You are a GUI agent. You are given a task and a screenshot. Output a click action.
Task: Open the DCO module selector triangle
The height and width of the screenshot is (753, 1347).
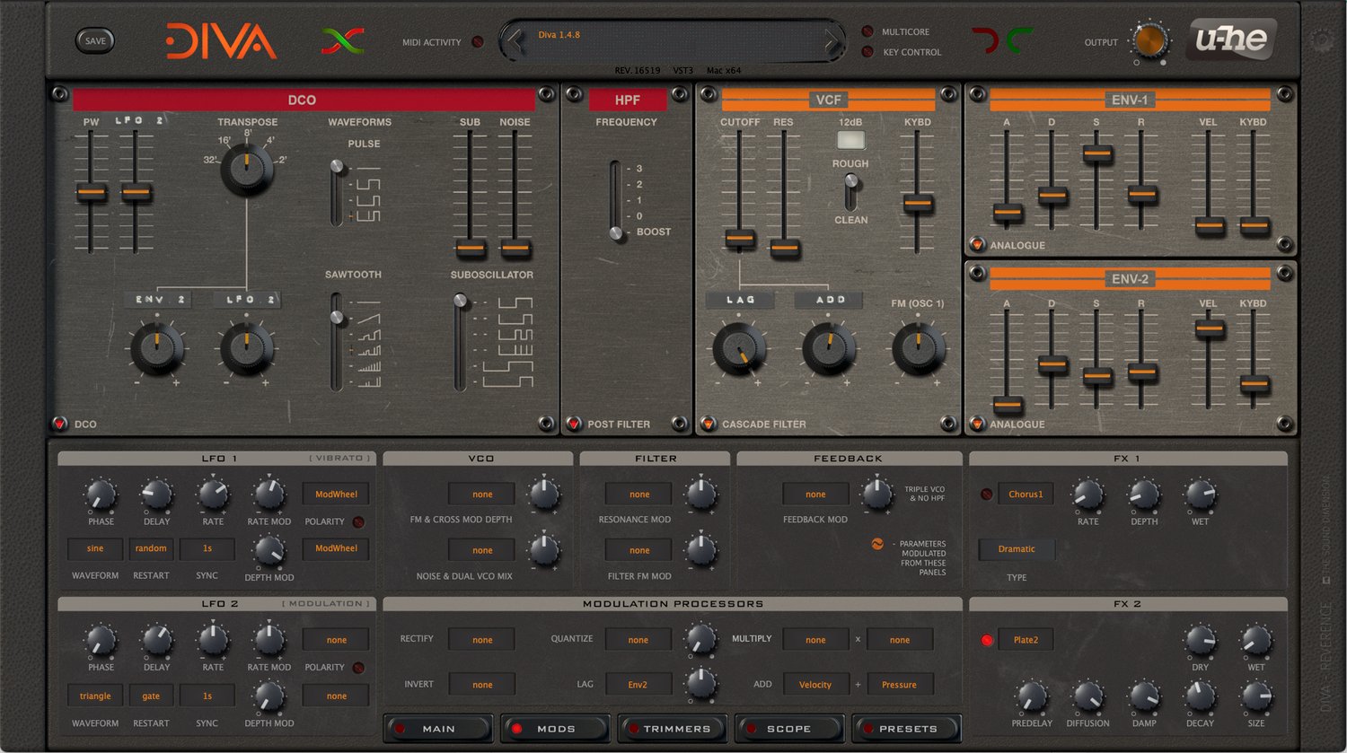(60, 424)
